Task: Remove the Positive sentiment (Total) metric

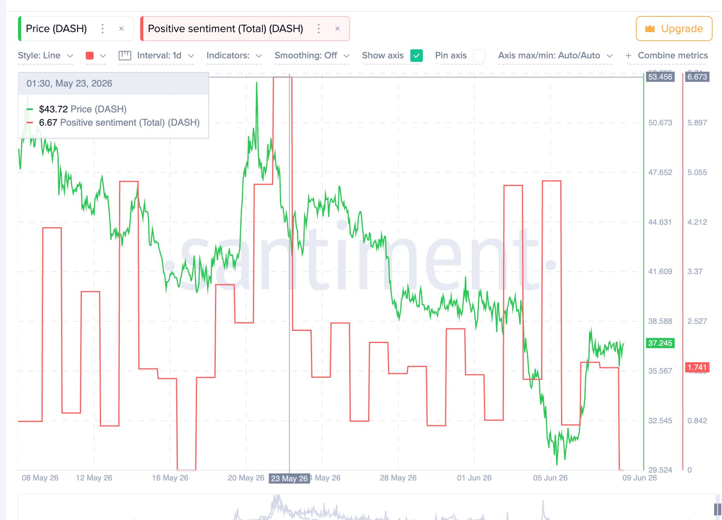Action: tap(338, 29)
